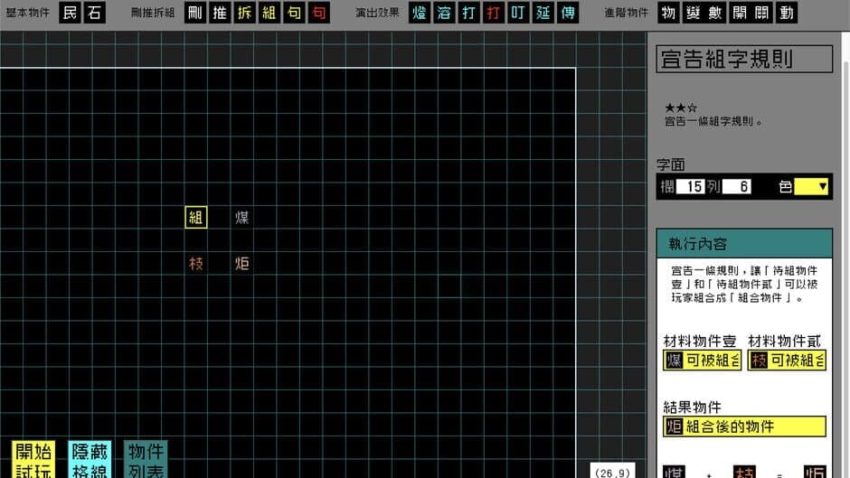The image size is (850, 478).
Task: Open the 材料物件貳 selector showing 枝
Action: point(787,361)
